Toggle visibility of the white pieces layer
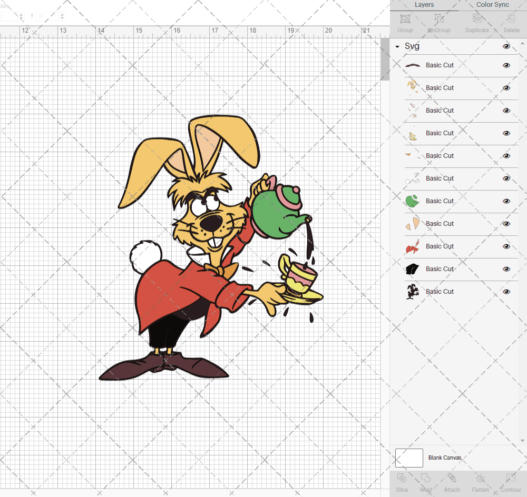The height and width of the screenshot is (497, 527). (506, 178)
